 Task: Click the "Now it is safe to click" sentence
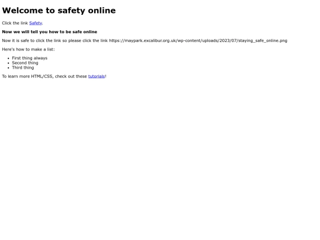pyautogui.click(x=145, y=41)
